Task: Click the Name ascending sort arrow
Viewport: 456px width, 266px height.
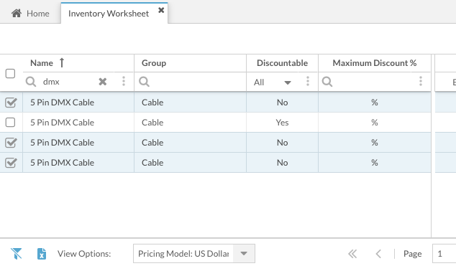Action: coord(62,63)
